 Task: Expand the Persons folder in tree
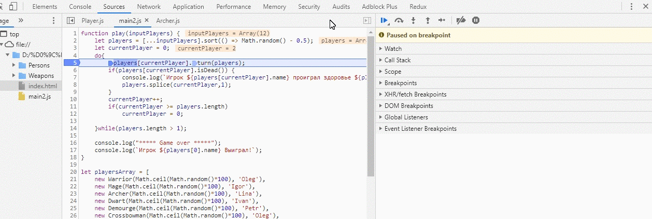15,65
